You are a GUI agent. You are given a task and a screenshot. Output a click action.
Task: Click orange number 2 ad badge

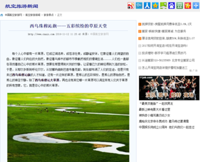click(x=140, y=31)
